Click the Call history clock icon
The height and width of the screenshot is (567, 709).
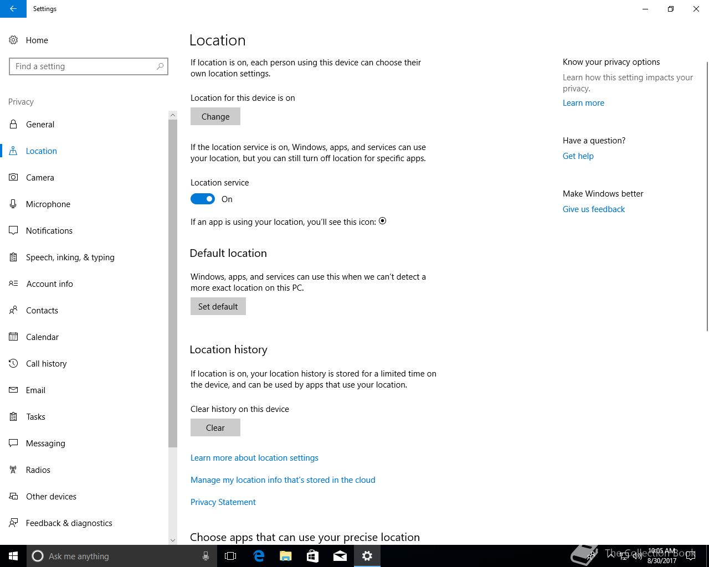click(13, 363)
